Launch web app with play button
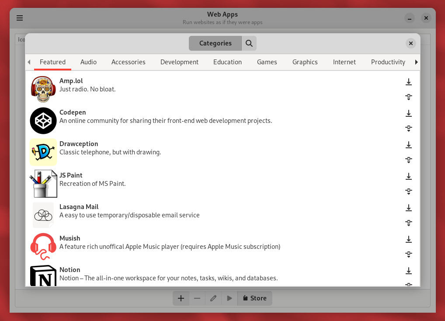This screenshot has height=321, width=445. tap(229, 298)
